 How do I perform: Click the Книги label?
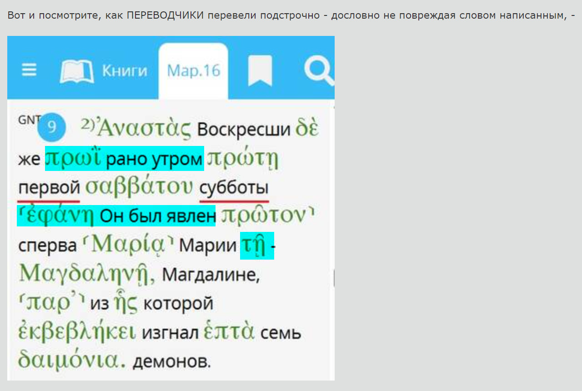125,71
